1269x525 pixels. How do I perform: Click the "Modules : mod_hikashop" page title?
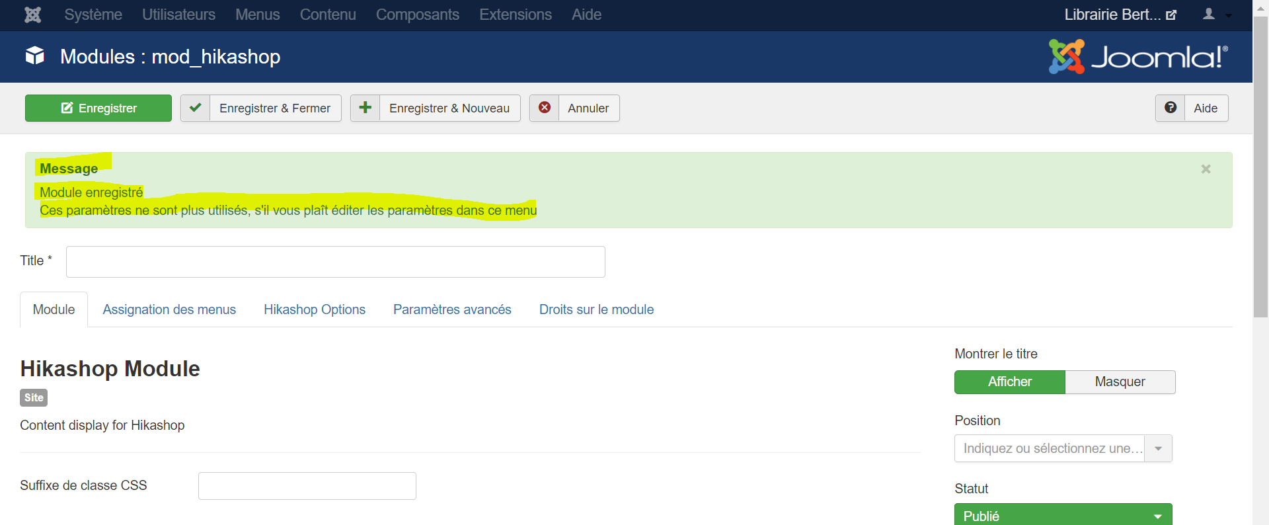[170, 57]
